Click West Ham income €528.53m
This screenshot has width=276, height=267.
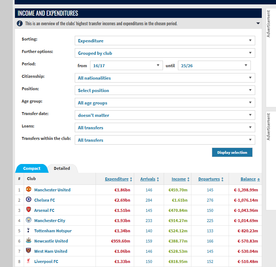pyautogui.click(x=178, y=251)
